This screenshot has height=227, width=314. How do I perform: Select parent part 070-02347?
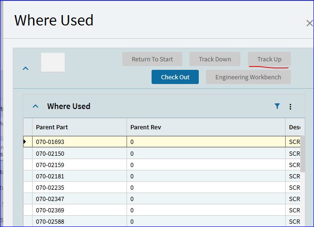[x=79, y=199]
